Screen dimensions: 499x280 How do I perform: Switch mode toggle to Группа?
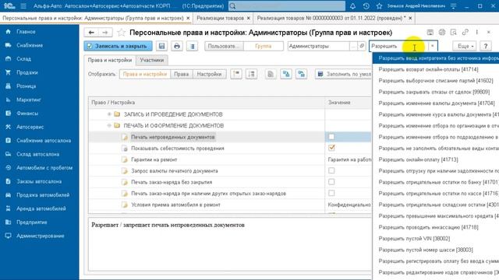pos(264,46)
